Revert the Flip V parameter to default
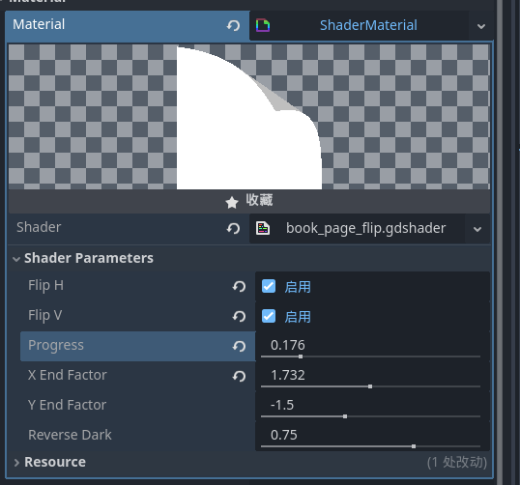This screenshot has width=520, height=485. [x=239, y=316]
